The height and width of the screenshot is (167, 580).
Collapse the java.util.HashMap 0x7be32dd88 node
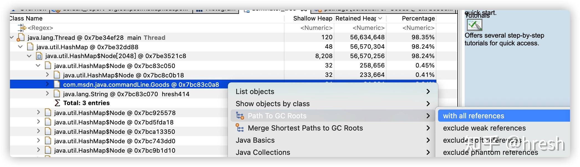[21, 47]
